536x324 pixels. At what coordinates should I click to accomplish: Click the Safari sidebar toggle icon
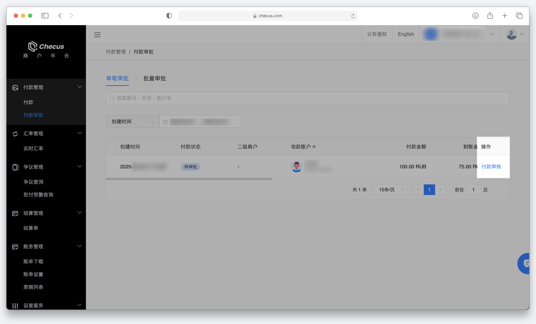click(x=45, y=16)
